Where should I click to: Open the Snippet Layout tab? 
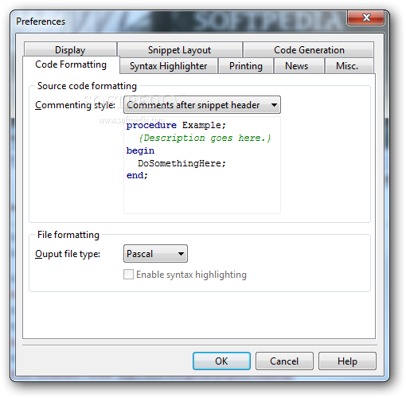click(180, 50)
